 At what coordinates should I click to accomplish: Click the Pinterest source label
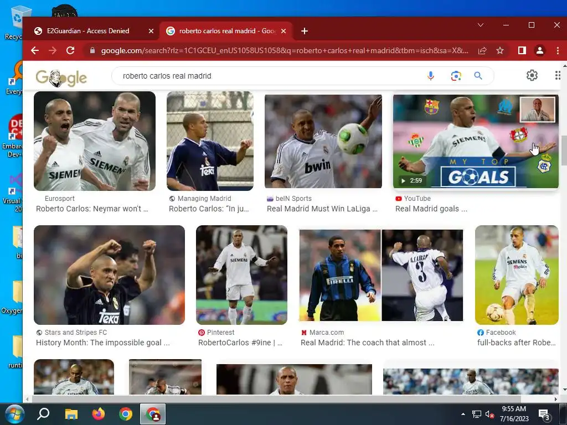tap(220, 333)
